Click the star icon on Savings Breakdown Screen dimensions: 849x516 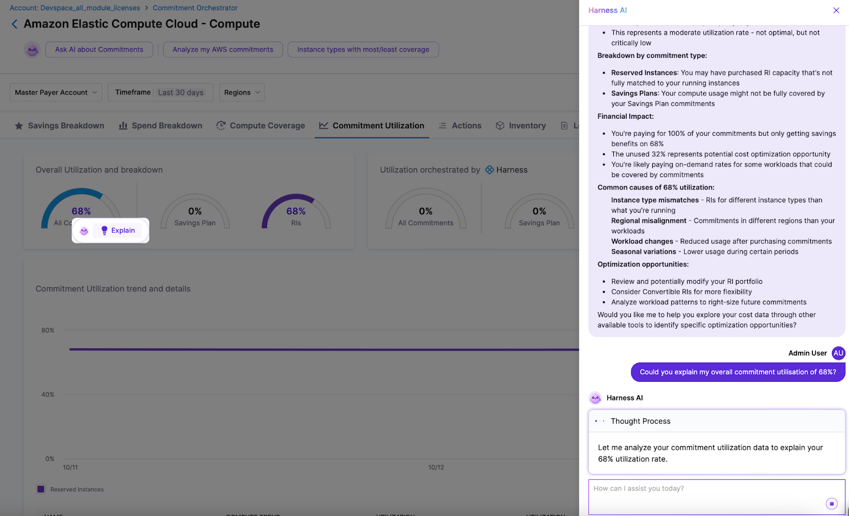tap(19, 126)
